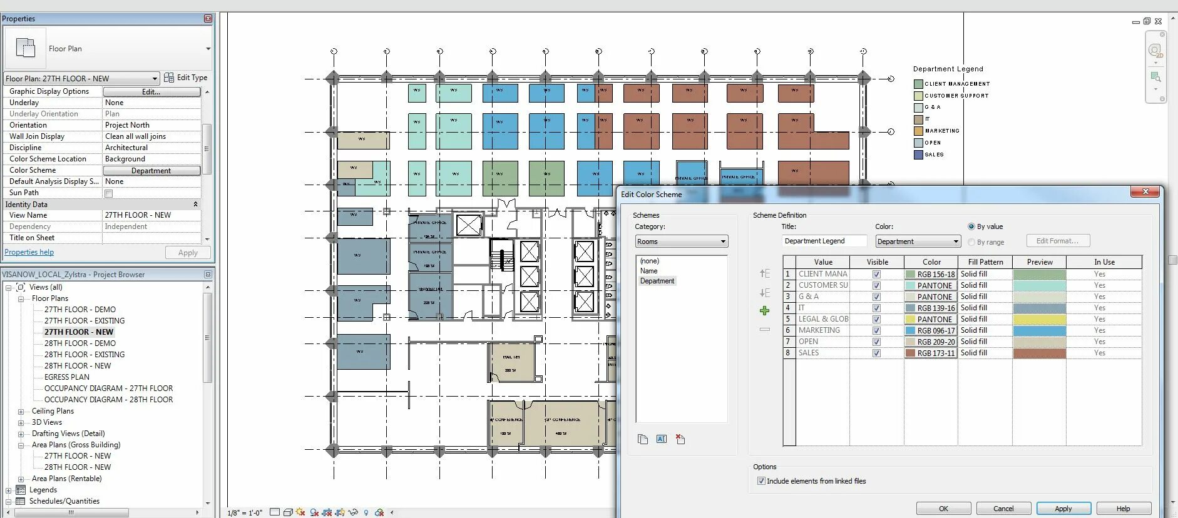The image size is (1178, 518).
Task: Open 27TH FLOOR - DEMO floor plan
Action: click(x=80, y=310)
